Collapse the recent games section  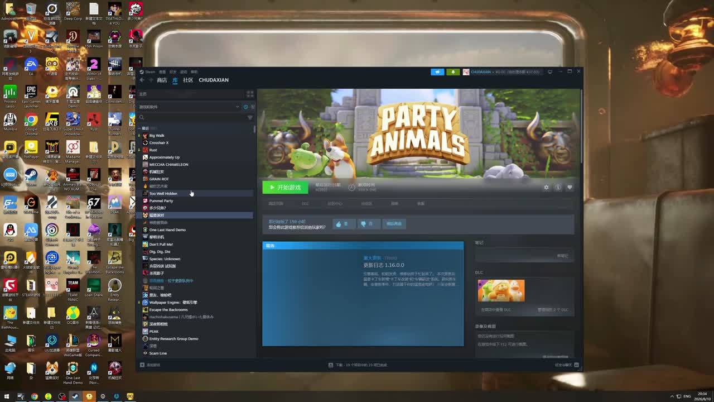click(x=139, y=128)
